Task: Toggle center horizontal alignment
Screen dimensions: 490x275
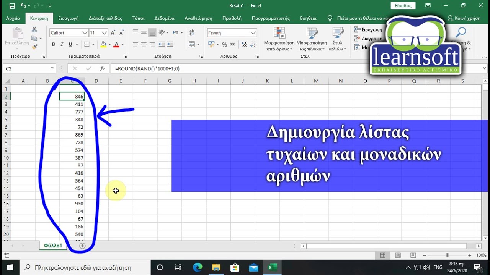Action: pyautogui.click(x=144, y=44)
